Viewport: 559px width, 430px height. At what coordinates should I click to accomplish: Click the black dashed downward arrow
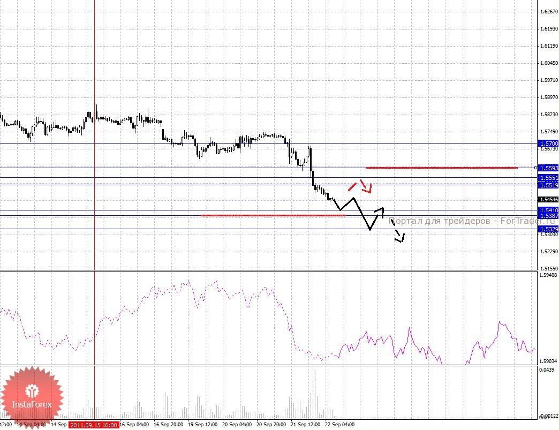[x=397, y=231]
